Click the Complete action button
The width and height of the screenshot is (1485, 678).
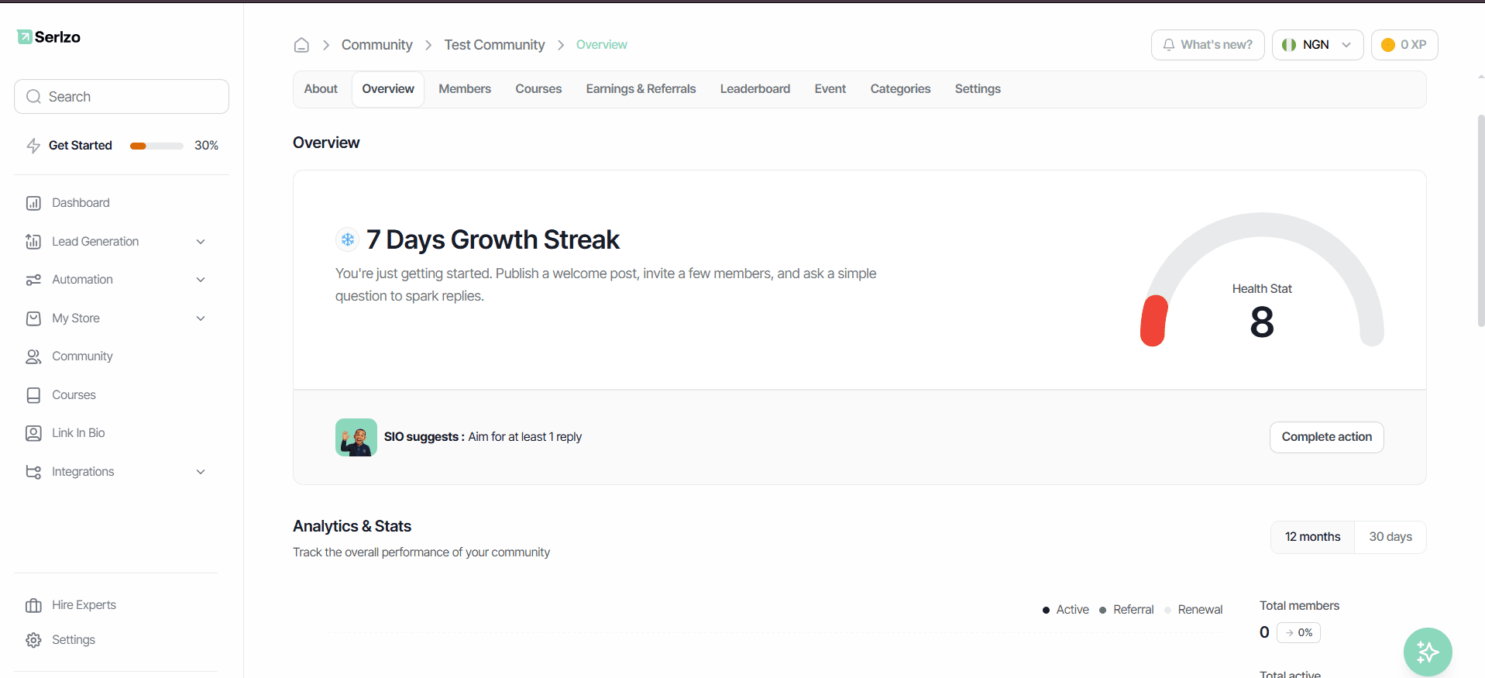(x=1326, y=437)
